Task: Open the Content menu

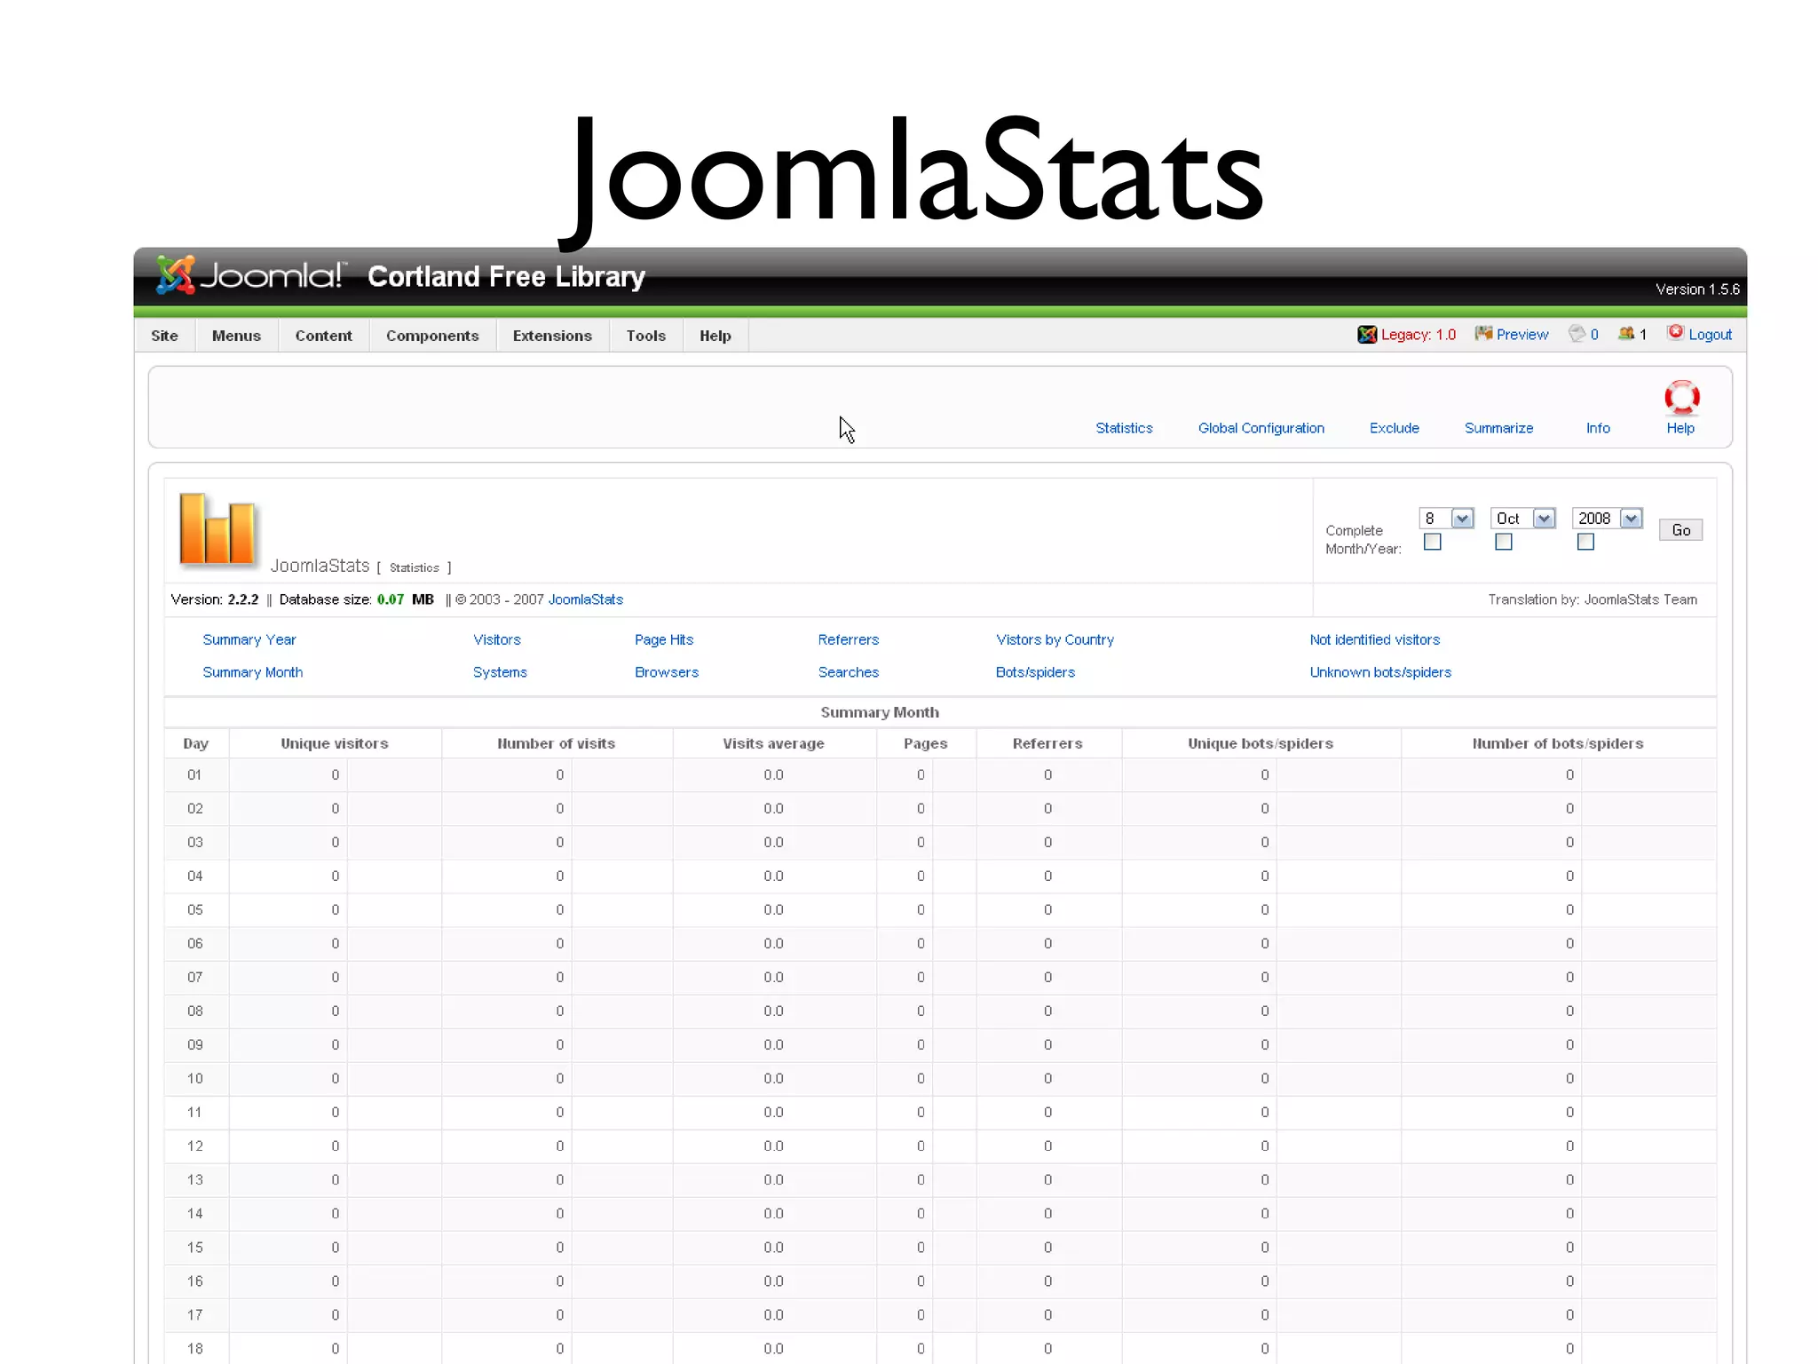Action: 323,336
